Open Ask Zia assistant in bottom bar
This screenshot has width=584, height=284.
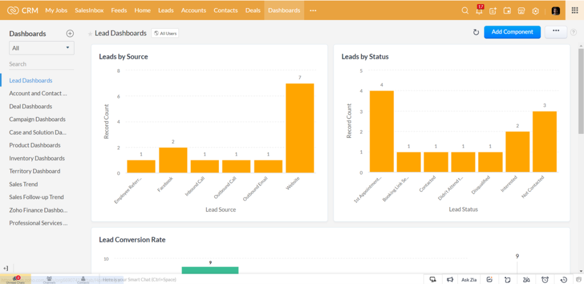pyautogui.click(x=469, y=279)
